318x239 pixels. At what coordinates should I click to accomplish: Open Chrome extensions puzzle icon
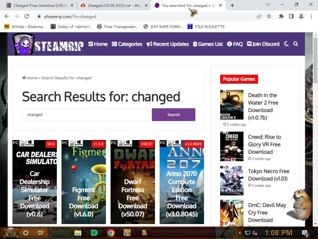click(x=281, y=16)
